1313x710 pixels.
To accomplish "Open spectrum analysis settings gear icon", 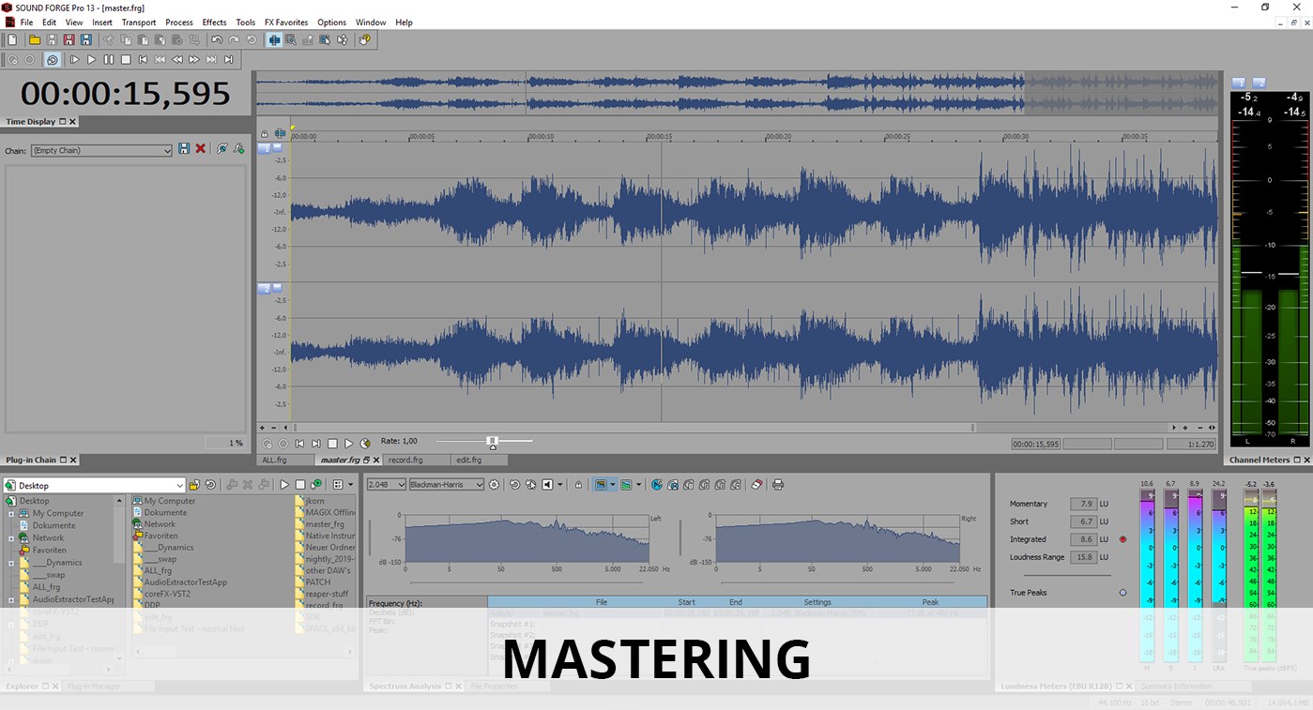I will point(495,485).
